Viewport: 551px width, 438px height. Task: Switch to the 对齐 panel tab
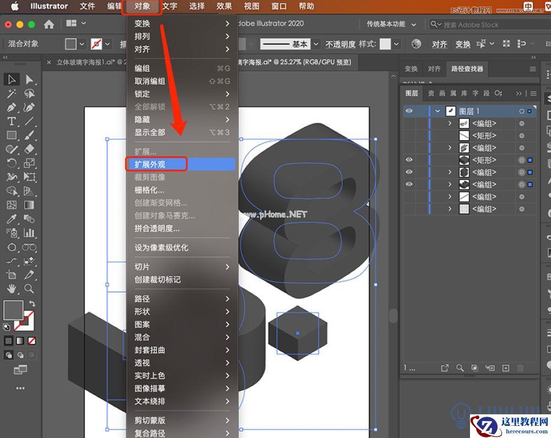(434, 69)
